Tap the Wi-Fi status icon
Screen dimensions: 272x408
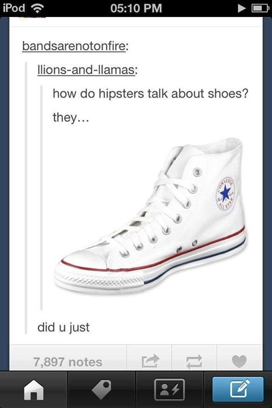(x=37, y=8)
